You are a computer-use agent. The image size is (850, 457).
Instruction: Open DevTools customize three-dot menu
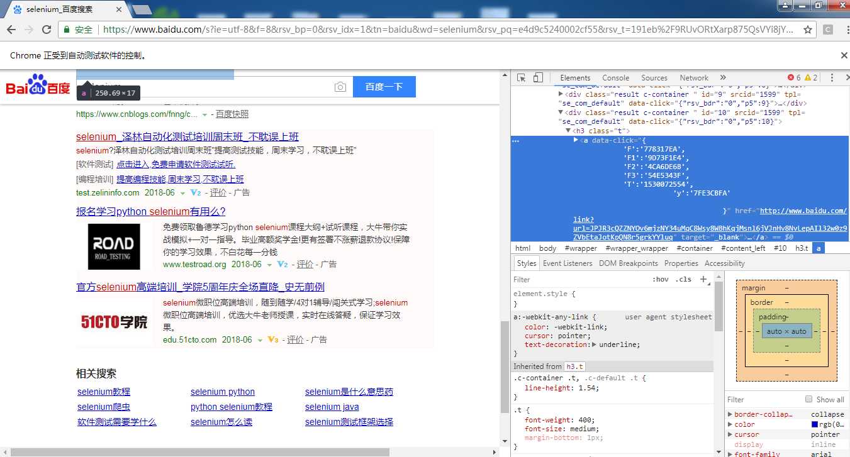(x=832, y=78)
